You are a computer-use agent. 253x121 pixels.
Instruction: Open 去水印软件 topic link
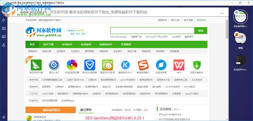pos(197,80)
